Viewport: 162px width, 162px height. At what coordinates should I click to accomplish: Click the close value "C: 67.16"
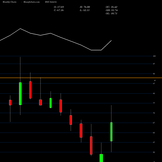(x=59, y=10)
